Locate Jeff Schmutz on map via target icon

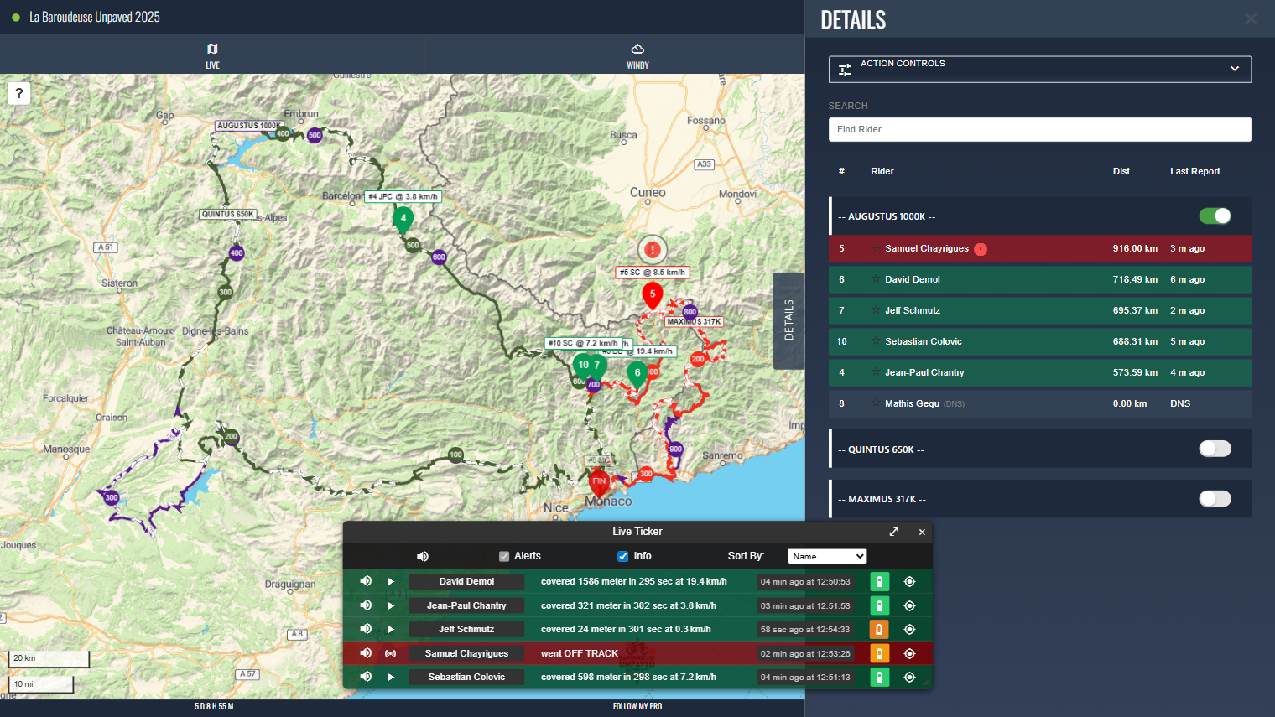pos(909,629)
